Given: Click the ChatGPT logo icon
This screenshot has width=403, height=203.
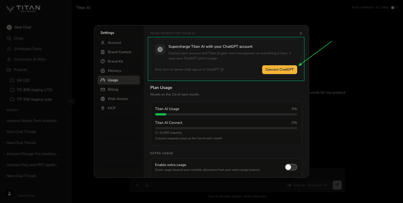Looking at the screenshot, I should 160,49.
